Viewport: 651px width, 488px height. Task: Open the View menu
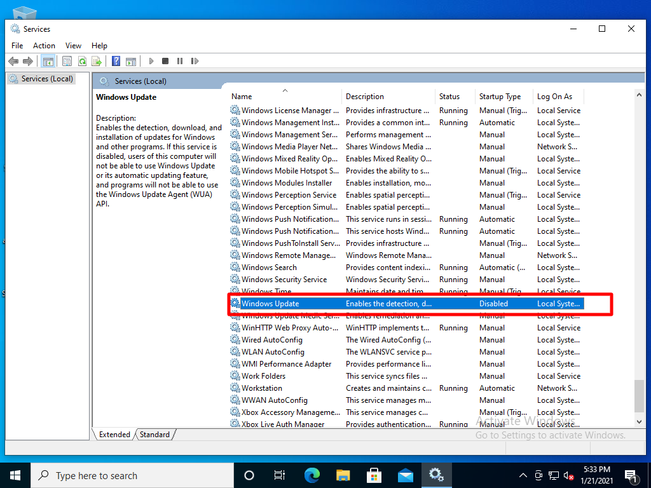(x=73, y=46)
